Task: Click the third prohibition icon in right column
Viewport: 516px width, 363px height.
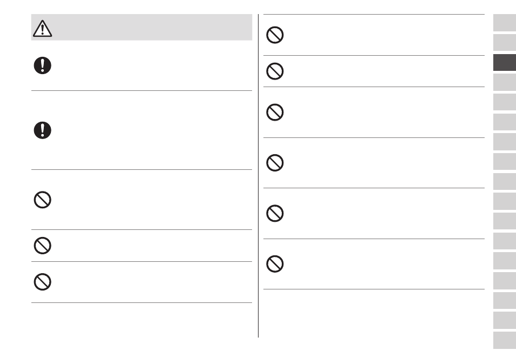Action: pos(275,113)
